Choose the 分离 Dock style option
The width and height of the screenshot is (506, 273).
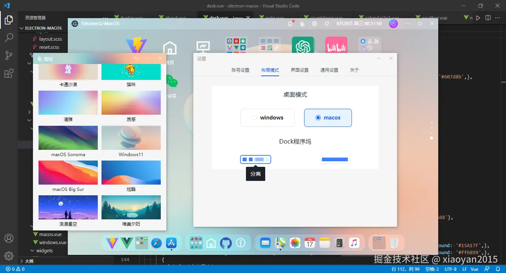pos(255,159)
